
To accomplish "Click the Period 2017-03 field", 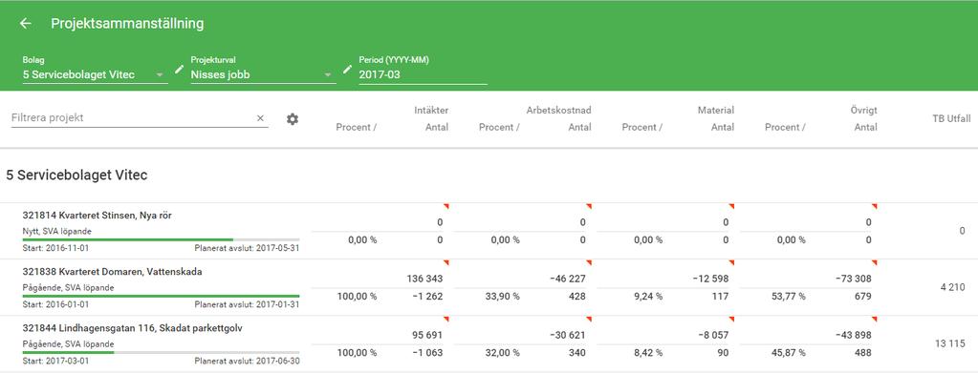I will (x=423, y=75).
